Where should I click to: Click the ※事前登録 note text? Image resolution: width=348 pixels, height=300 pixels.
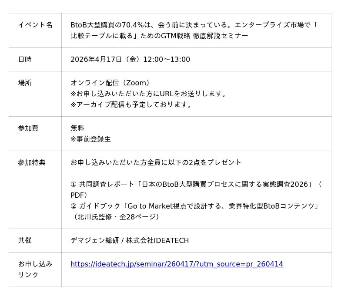(x=90, y=139)
